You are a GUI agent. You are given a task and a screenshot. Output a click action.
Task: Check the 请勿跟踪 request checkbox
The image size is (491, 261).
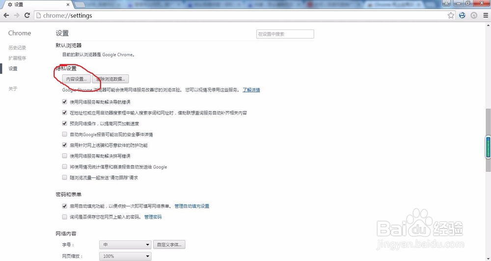(x=64, y=177)
